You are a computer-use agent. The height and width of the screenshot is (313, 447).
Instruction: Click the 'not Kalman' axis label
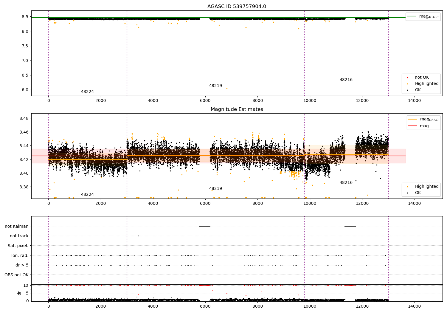[17, 226]
